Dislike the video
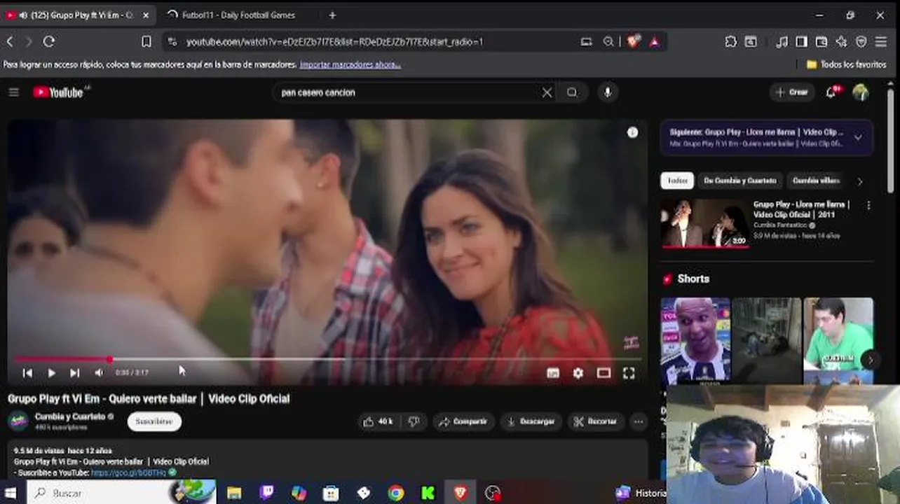Image resolution: width=900 pixels, height=504 pixels. click(x=414, y=421)
